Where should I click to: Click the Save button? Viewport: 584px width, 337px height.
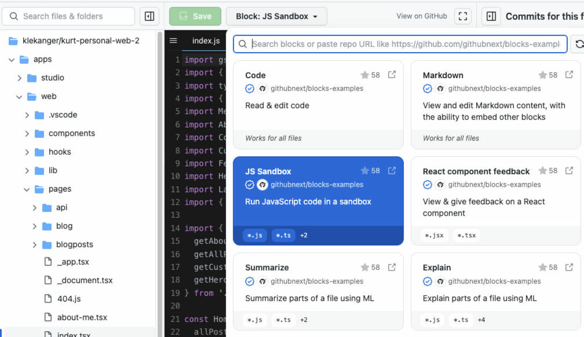click(x=195, y=16)
